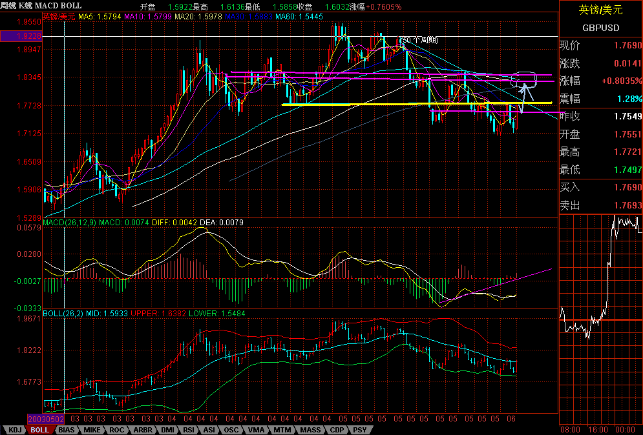Click the MA20: 1.5978 legend label
The image size is (643, 435).
coord(198,17)
